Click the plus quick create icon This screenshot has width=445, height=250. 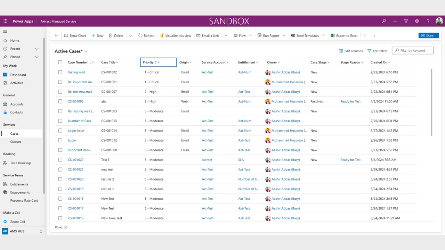395,21
